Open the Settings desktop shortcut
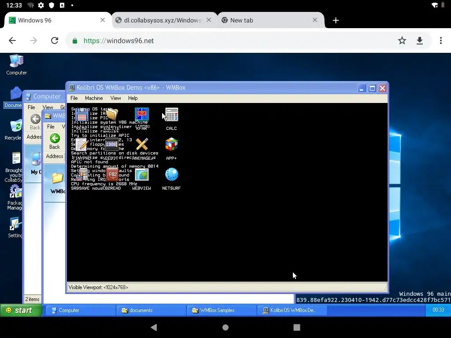Viewport: 451px width, 338px height. tap(15, 228)
